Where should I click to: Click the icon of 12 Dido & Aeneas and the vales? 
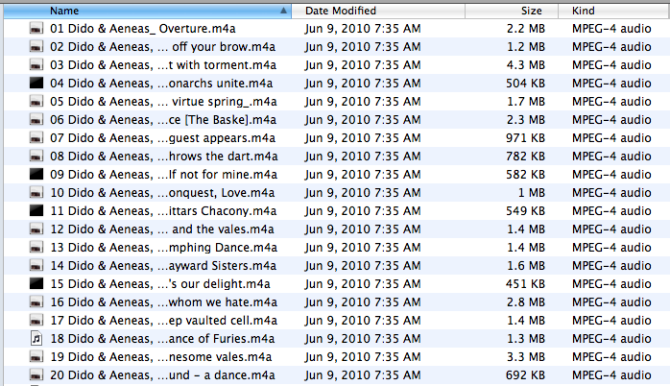point(36,229)
